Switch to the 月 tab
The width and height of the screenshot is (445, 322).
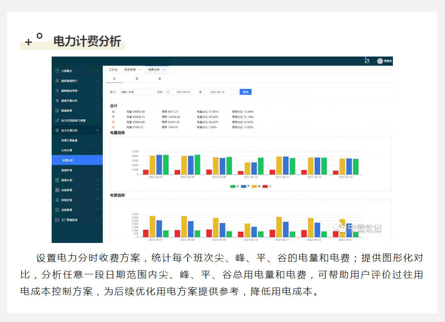pos(136,79)
